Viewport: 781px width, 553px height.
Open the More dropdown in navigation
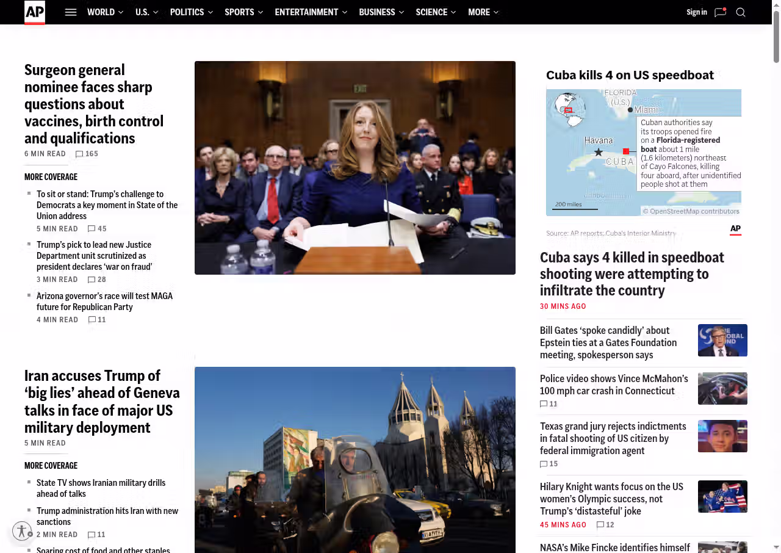[x=483, y=12]
